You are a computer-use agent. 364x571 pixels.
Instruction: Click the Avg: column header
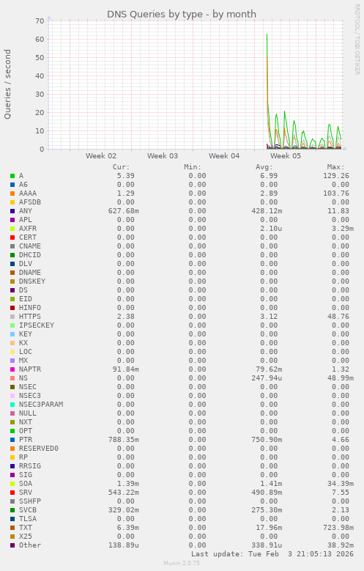click(264, 167)
